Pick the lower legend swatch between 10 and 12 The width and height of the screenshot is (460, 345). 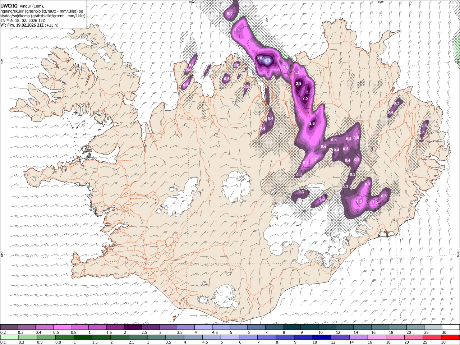pos(322,337)
